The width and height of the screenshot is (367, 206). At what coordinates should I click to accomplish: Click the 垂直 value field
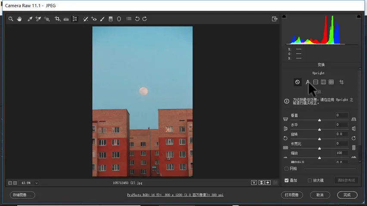342,115
